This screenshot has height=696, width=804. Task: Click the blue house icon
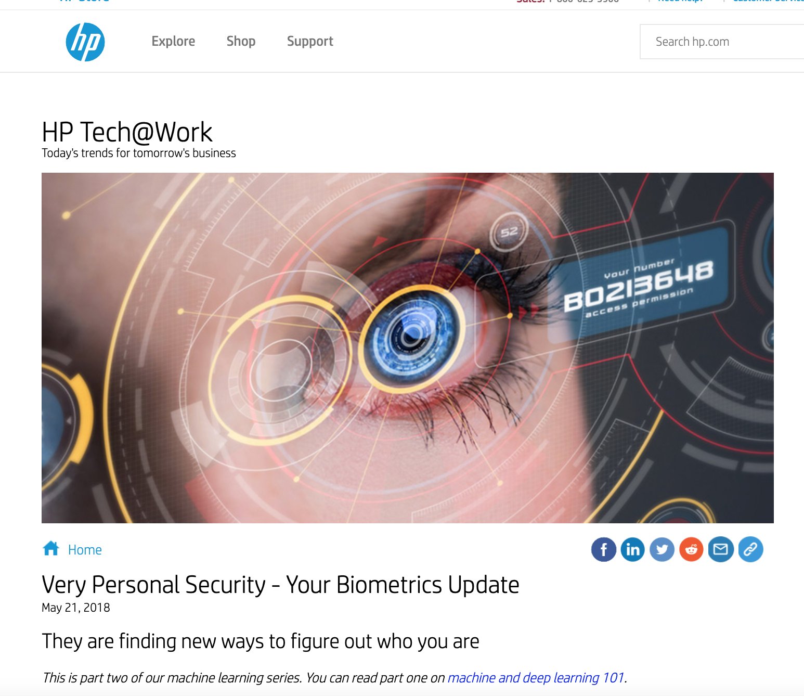(51, 548)
